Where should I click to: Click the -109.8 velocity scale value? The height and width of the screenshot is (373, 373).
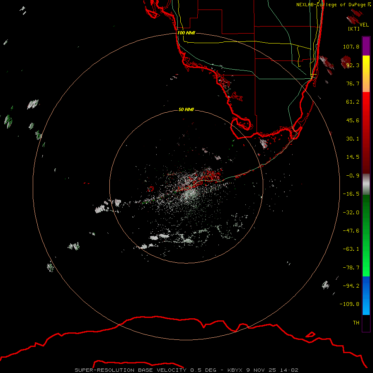pyautogui.click(x=349, y=304)
